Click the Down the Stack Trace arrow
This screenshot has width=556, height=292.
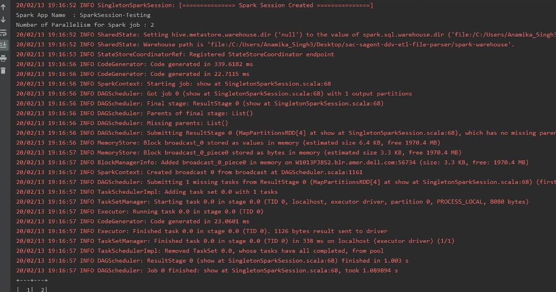tap(4, 20)
